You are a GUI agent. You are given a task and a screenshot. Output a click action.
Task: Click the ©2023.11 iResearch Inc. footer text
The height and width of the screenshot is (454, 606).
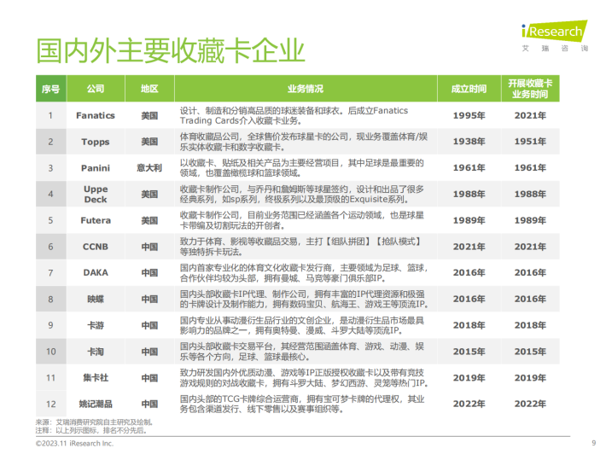click(x=74, y=444)
